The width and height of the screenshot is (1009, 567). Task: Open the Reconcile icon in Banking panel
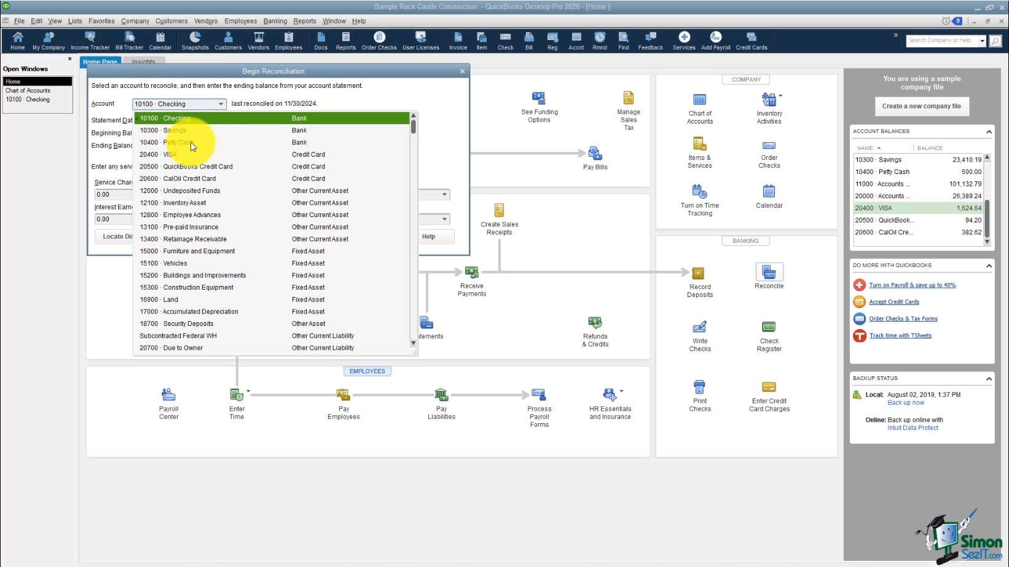pyautogui.click(x=769, y=276)
